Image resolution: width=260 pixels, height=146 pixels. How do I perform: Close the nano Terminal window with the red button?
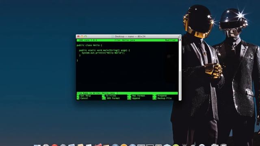(78, 36)
